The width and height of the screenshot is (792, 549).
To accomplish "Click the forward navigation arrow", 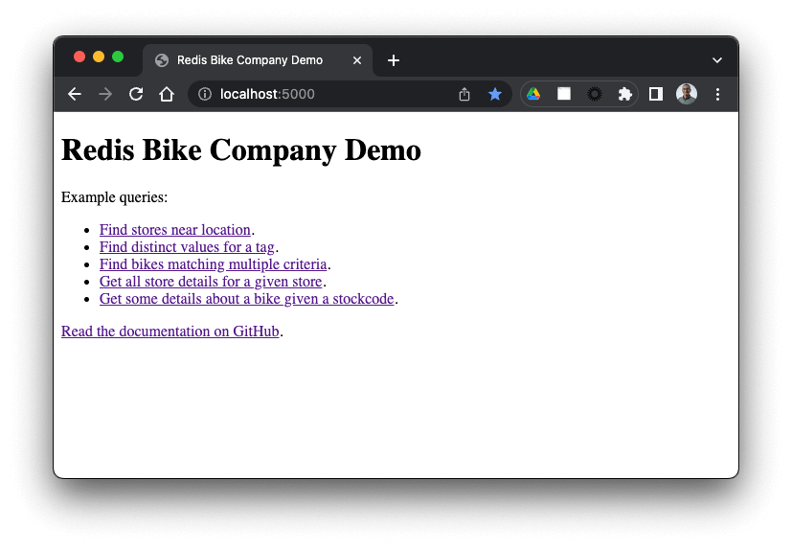I will (x=105, y=94).
